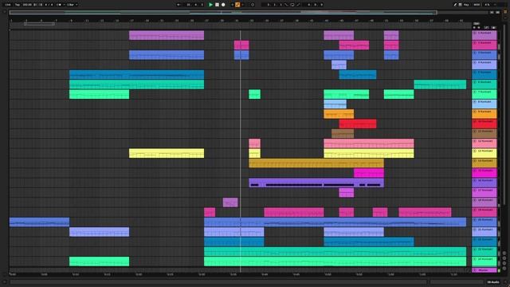Toggle the Returns section show button
Viewport: 510px width, 287px height.
click(504, 258)
